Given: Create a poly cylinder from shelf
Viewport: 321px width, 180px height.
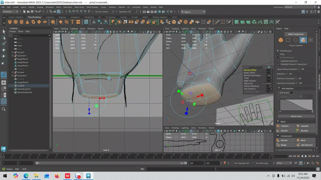Looking at the screenshot, I should coord(22,22).
